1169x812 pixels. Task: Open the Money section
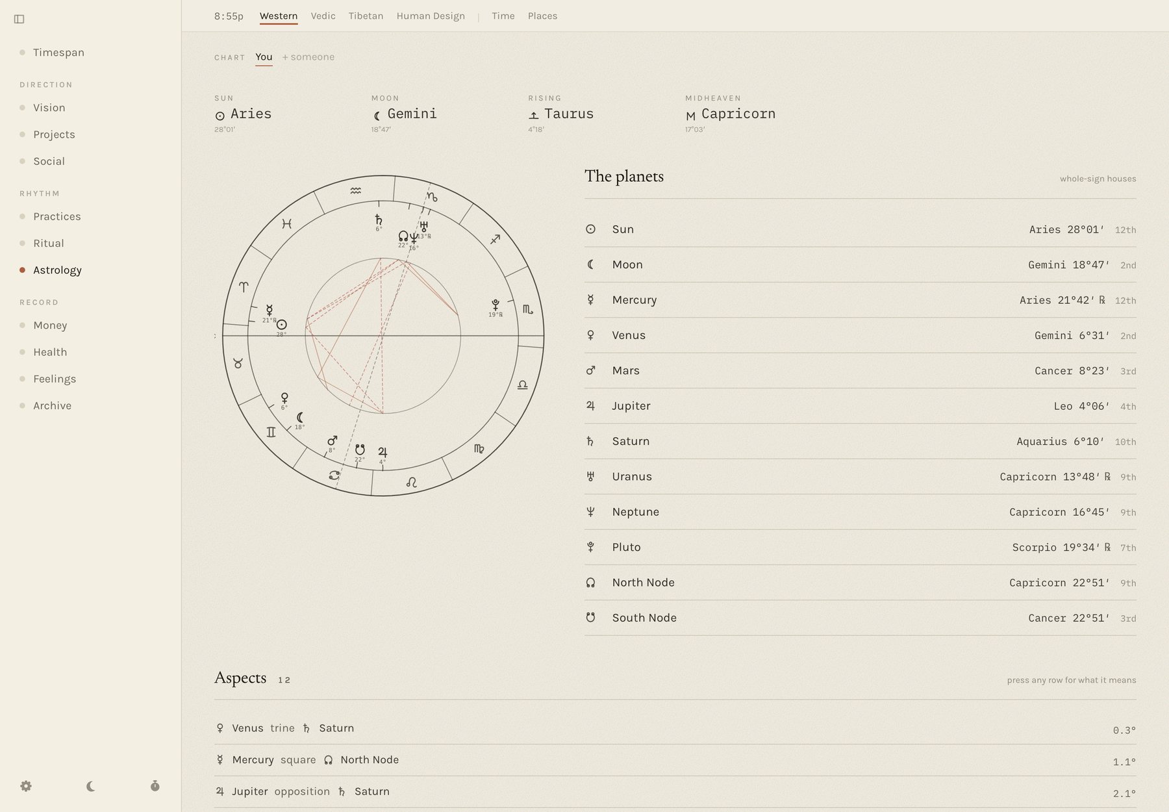[50, 325]
